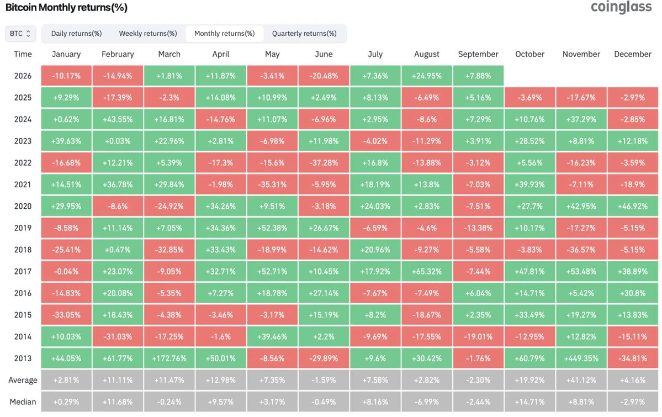Select the 2022 June -37.28% cell
This screenshot has width=662, height=417.
pos(324,163)
